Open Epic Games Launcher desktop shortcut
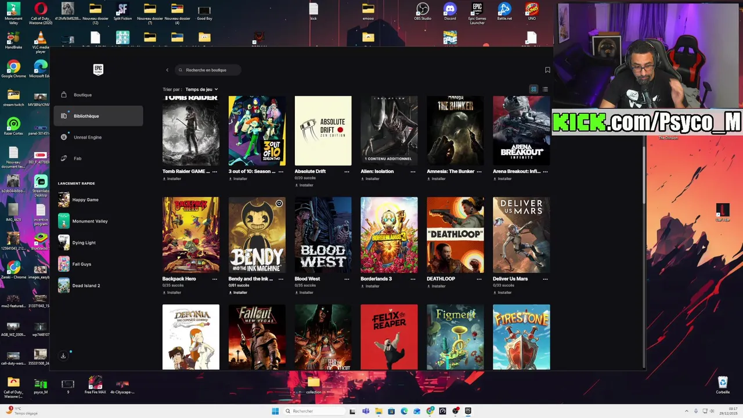The image size is (743, 418). (477, 13)
